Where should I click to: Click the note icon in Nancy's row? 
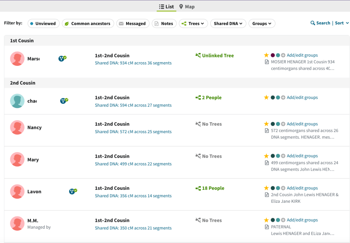click(x=267, y=131)
